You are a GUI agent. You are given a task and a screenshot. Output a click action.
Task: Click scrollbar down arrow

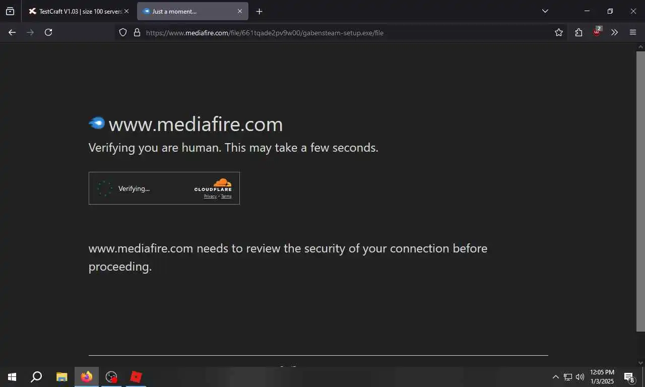[x=640, y=362]
